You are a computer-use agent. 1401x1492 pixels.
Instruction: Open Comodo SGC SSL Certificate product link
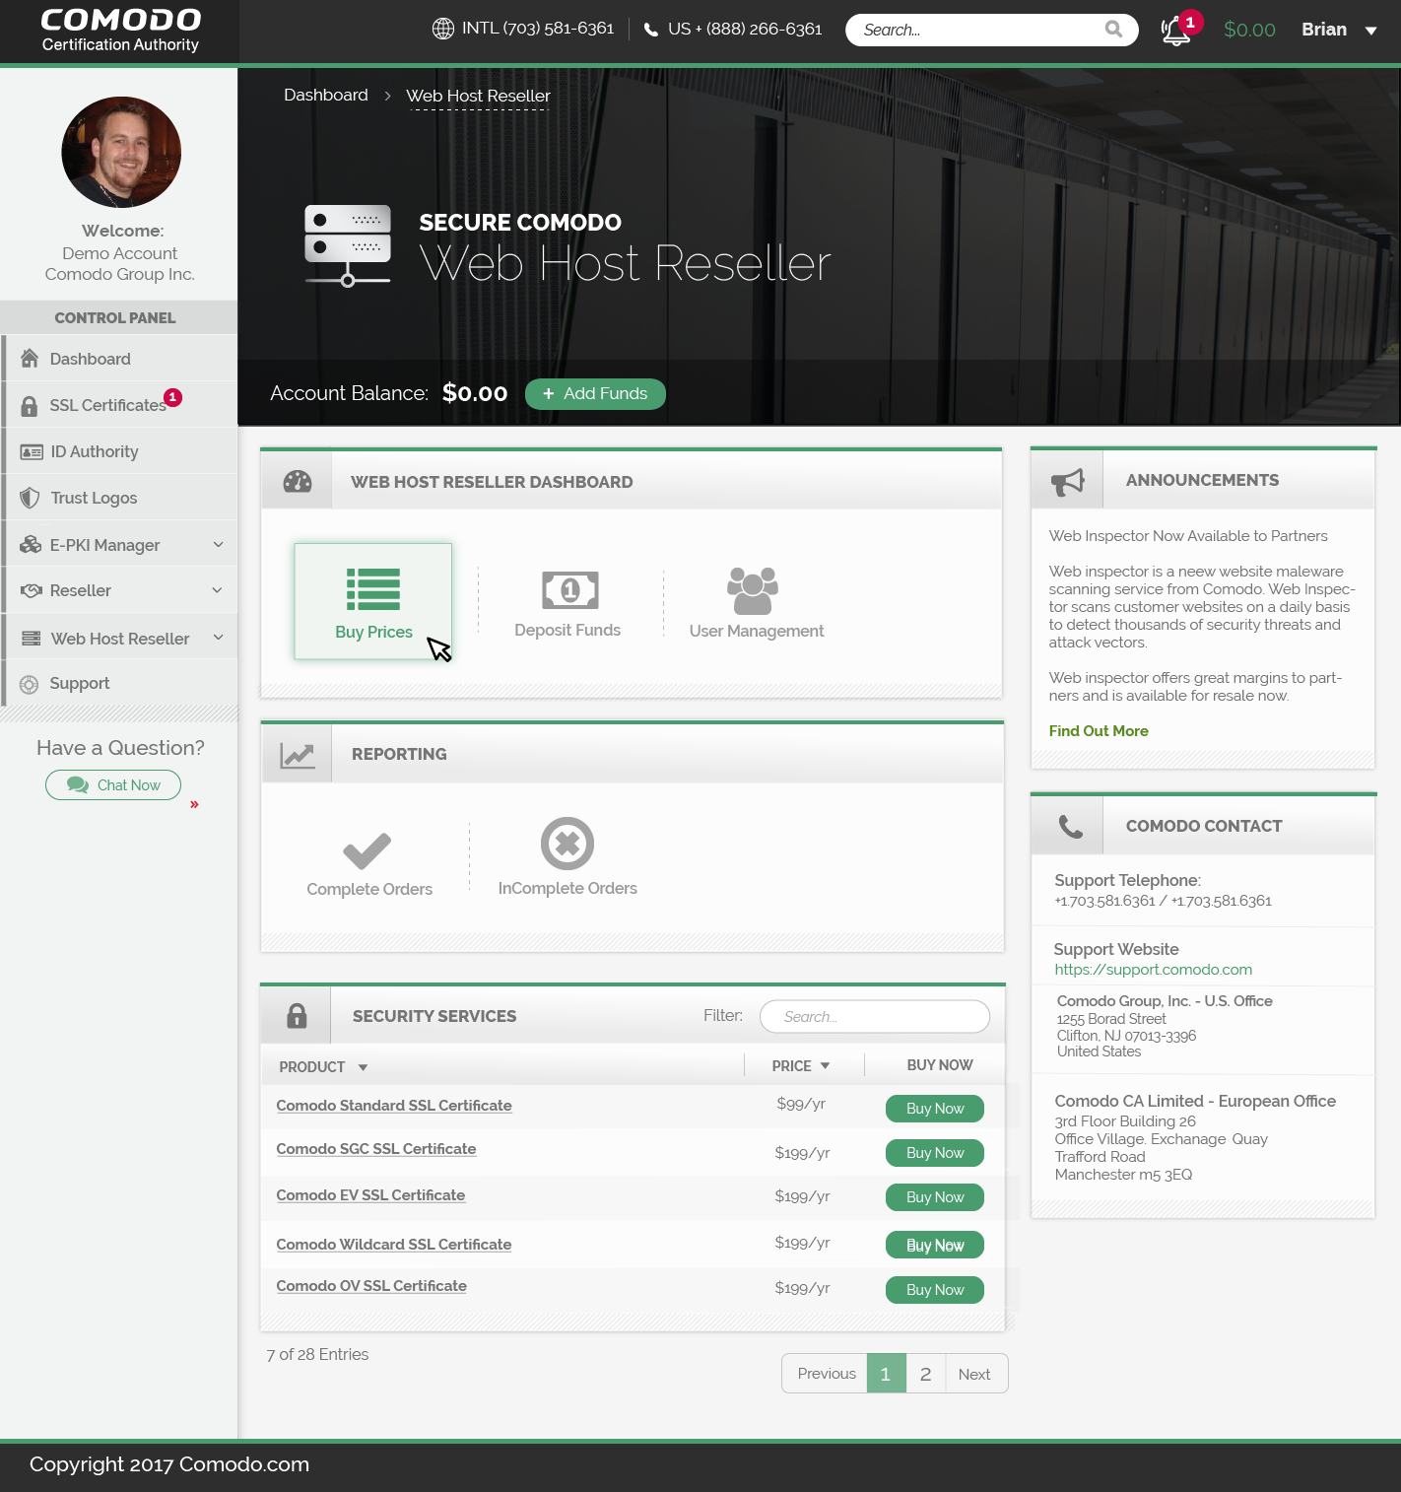(376, 1149)
